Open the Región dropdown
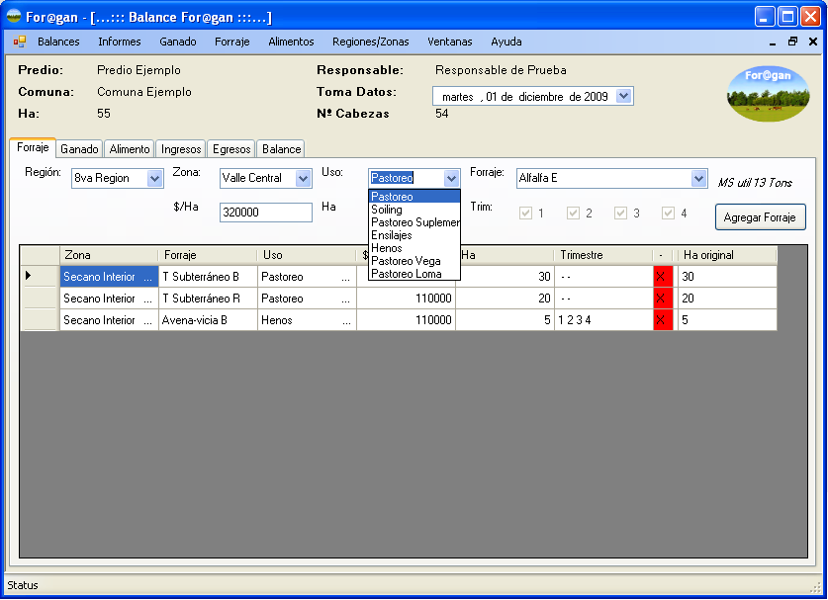The height and width of the screenshot is (600, 828). (x=154, y=179)
